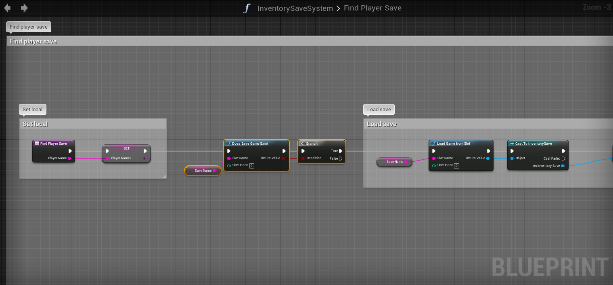
Task: Click the SET node's exec input pin
Action: pyautogui.click(x=107, y=151)
